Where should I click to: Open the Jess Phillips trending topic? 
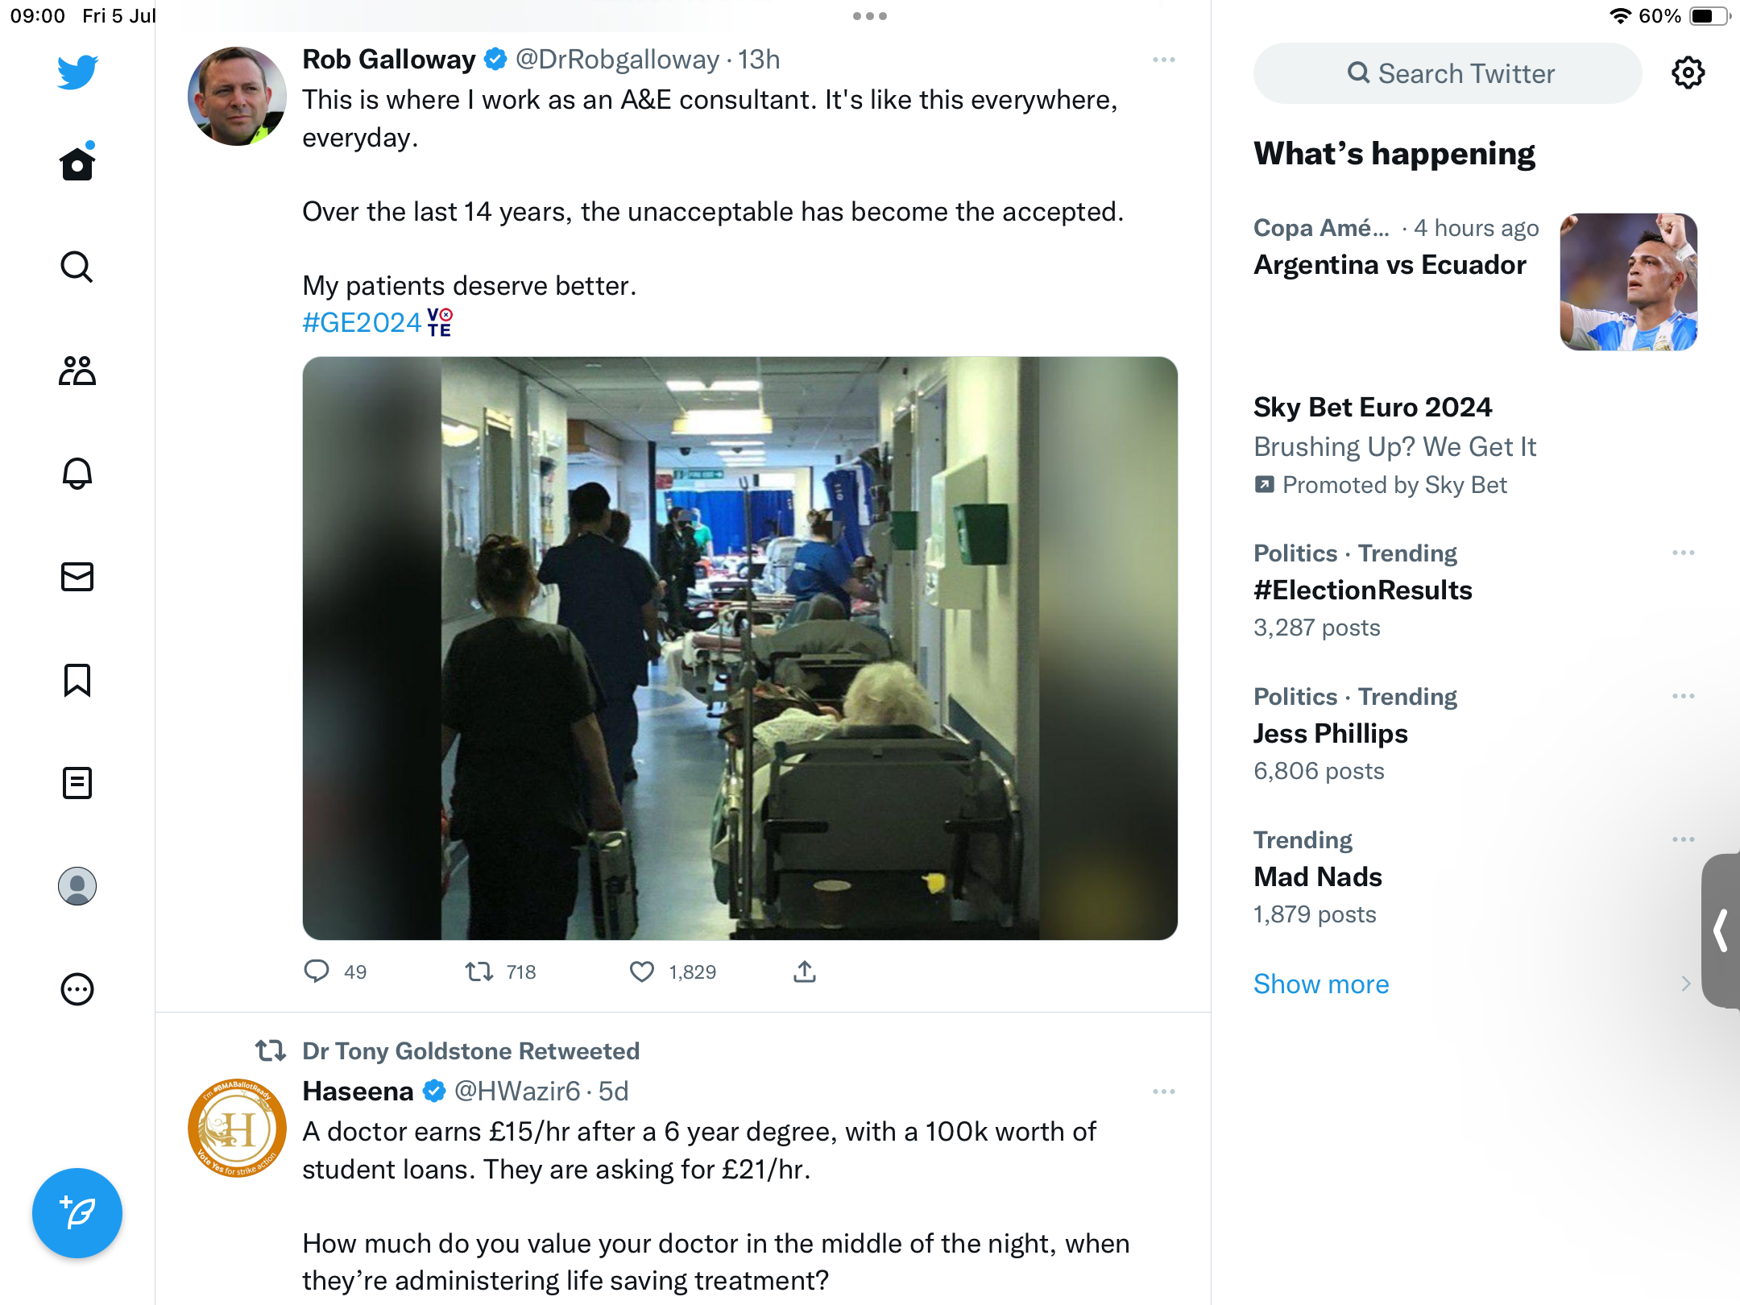[1331, 734]
